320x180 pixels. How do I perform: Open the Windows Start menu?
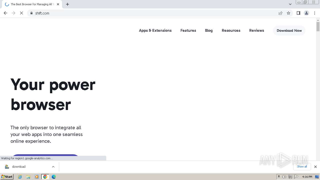pyautogui.click(x=7, y=176)
